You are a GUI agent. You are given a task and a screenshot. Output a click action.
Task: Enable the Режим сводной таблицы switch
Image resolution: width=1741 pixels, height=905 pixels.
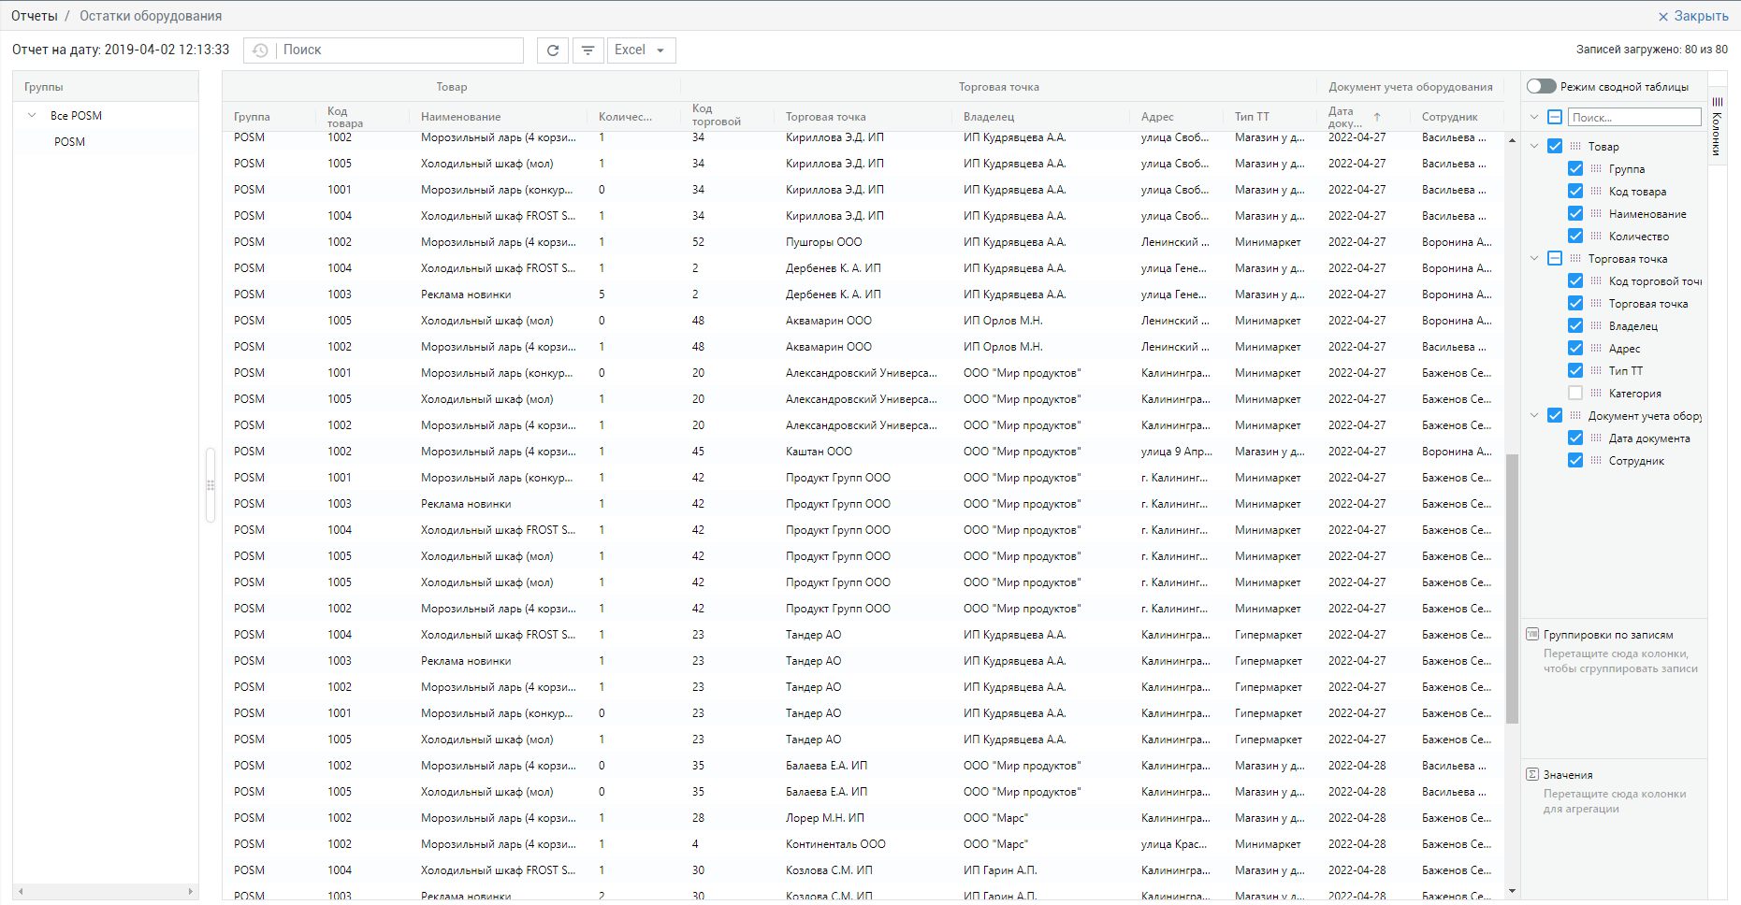click(x=1541, y=87)
